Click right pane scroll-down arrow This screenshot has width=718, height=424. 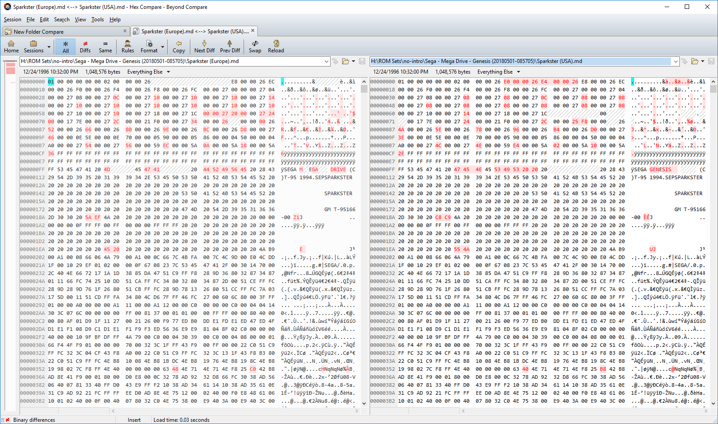point(714,403)
